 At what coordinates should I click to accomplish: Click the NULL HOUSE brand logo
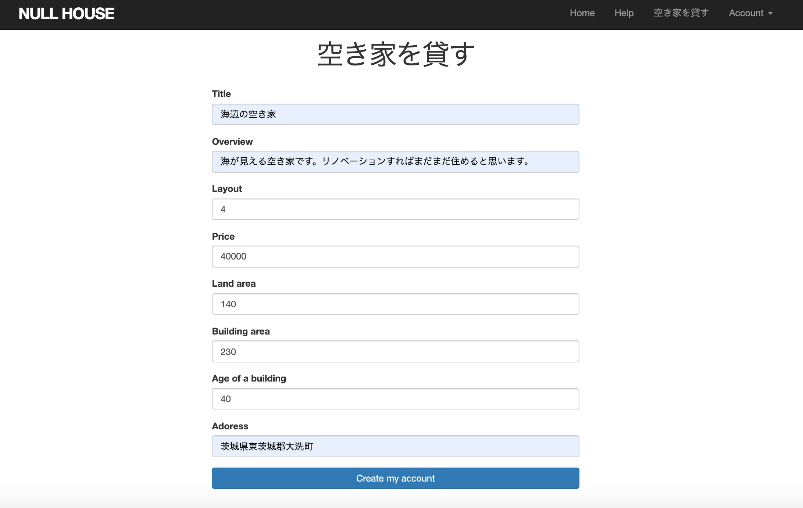point(67,14)
